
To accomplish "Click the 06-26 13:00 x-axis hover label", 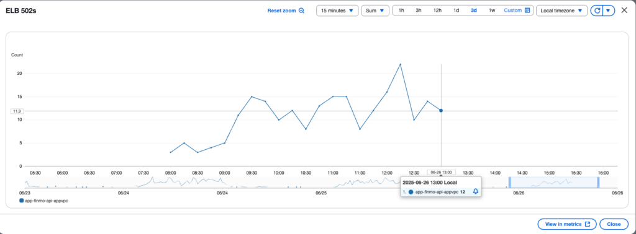I will [441, 172].
